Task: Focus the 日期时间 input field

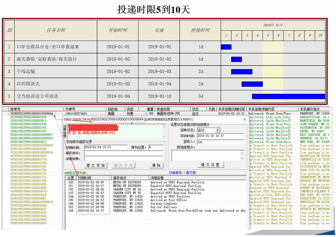Action: pos(106,147)
